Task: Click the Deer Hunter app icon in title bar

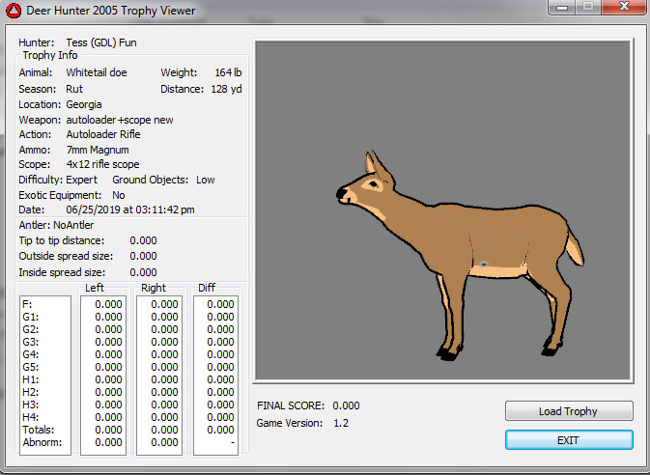Action: 14,11
